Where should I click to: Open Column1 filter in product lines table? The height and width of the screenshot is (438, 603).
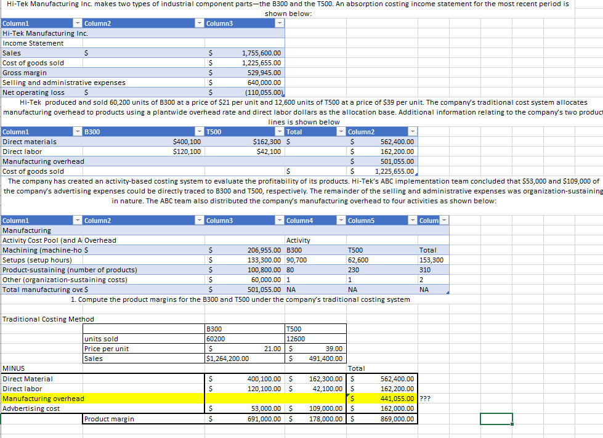pyautogui.click(x=78, y=132)
